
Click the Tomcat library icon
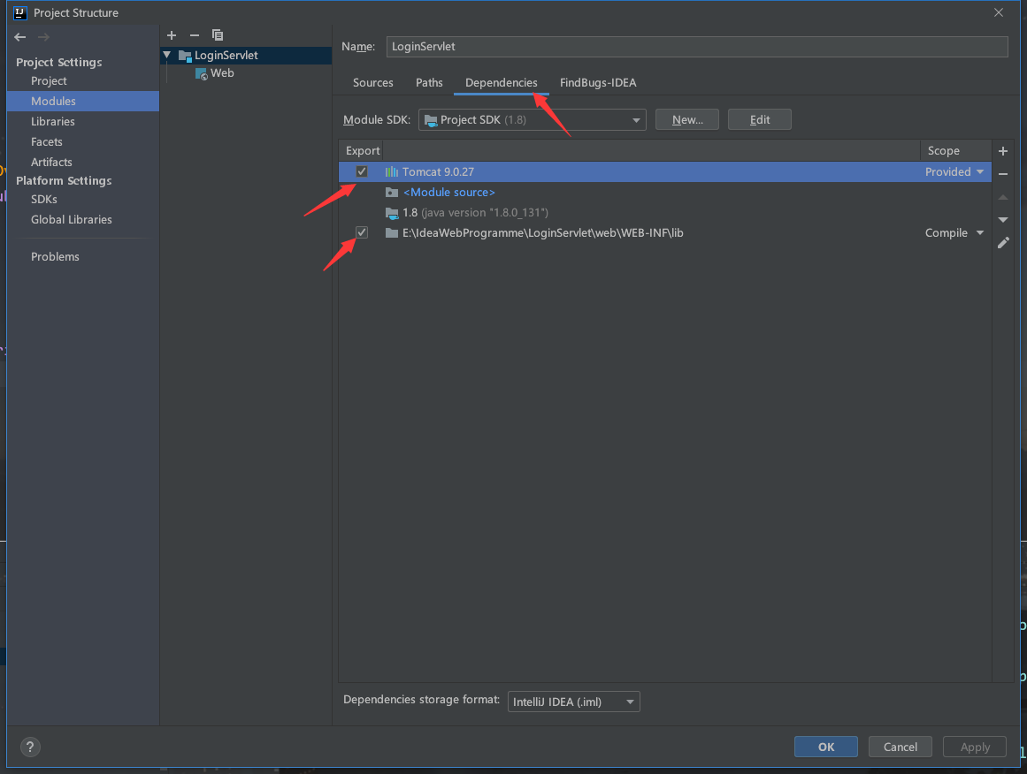(392, 172)
